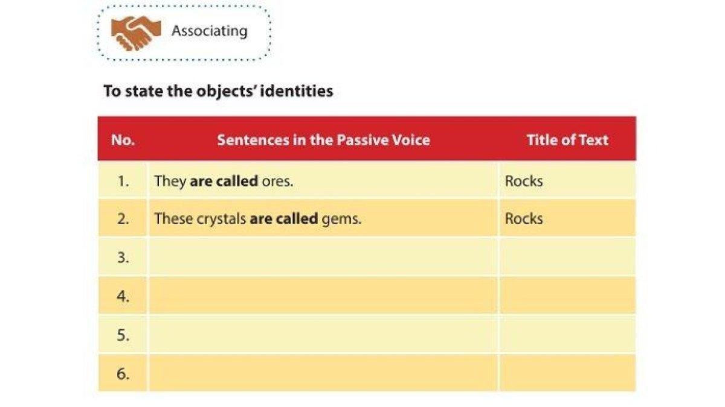Click the 'No.' column header
Image resolution: width=725 pixels, height=407 pixels.
123,140
